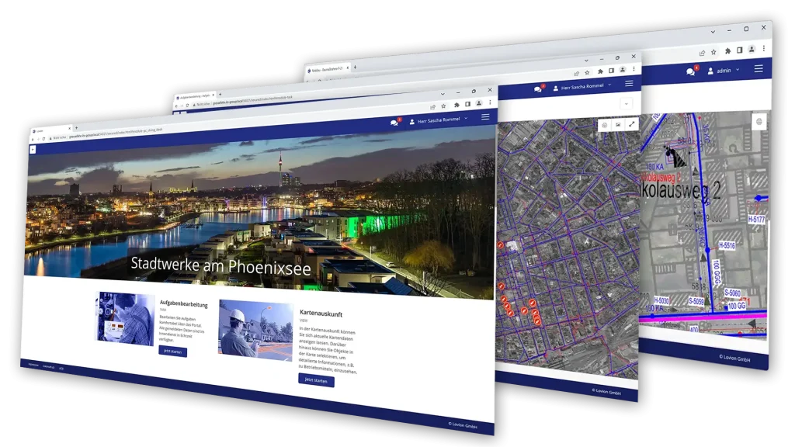This screenshot has height=447, width=795.
Task: Open chat notifications beside admin
Action: (x=690, y=71)
